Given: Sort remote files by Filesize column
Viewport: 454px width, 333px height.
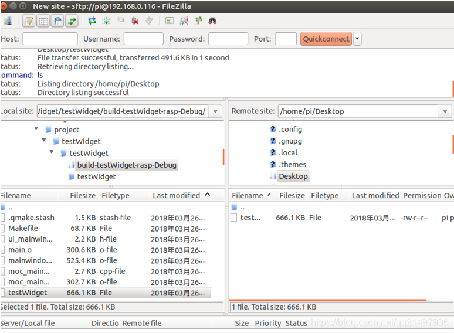Looking at the screenshot, I should [x=292, y=196].
